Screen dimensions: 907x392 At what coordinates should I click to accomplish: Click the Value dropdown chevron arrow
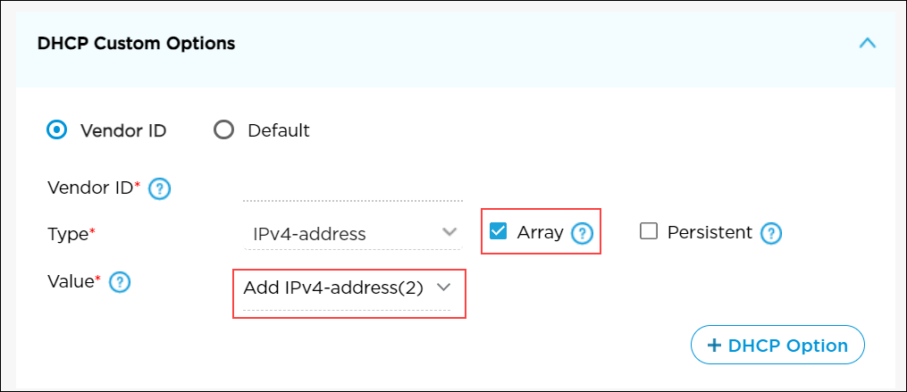[x=443, y=288]
